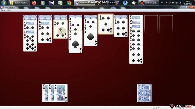Image resolution: width=195 pixels, height=109 pixels.
Task: Select the Ace of spades in fifth column
Action: (90, 37)
